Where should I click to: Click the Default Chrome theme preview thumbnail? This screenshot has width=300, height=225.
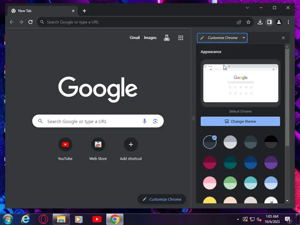(x=241, y=83)
